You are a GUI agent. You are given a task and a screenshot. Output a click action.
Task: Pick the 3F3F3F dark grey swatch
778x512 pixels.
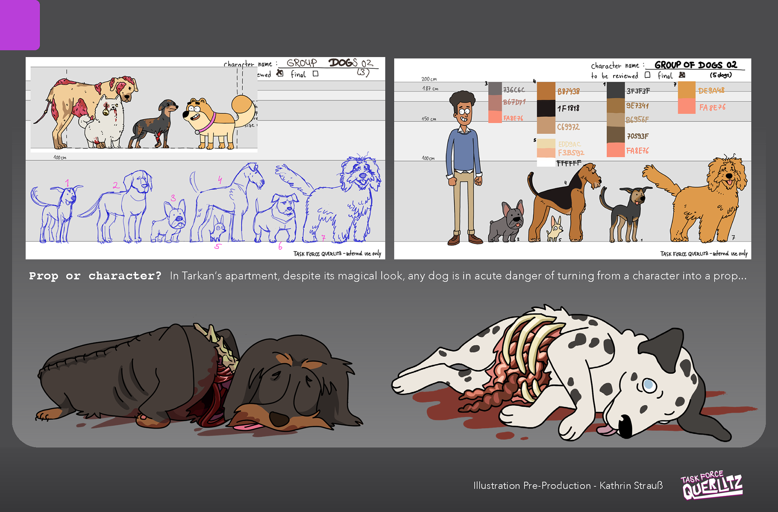[615, 90]
